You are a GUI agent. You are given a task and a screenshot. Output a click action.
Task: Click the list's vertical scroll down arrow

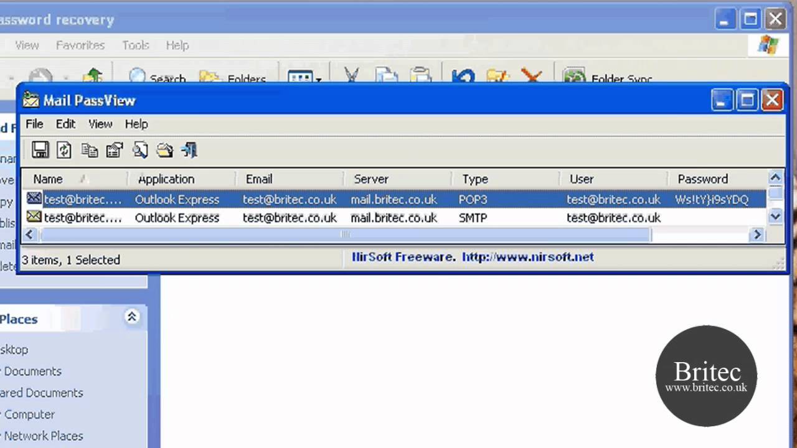pyautogui.click(x=775, y=217)
